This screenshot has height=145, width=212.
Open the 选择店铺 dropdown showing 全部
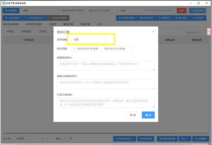pyautogui.click(x=89, y=40)
